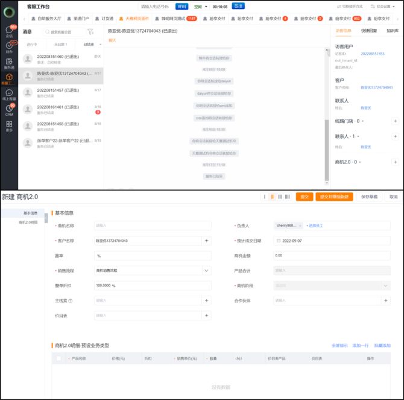Screen dimensions: 404x400
Task: Open the 销售流程 dropdown
Action: click(206, 270)
